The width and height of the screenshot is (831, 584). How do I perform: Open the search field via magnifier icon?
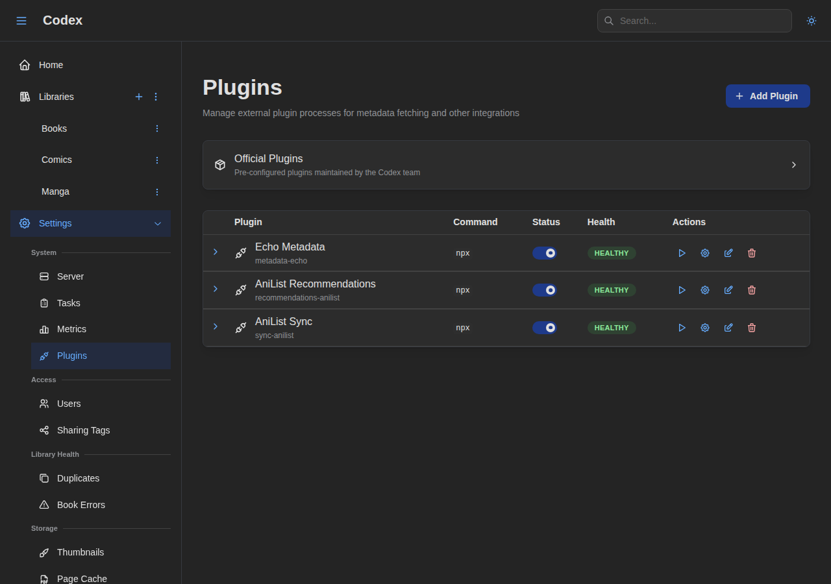[x=609, y=20]
